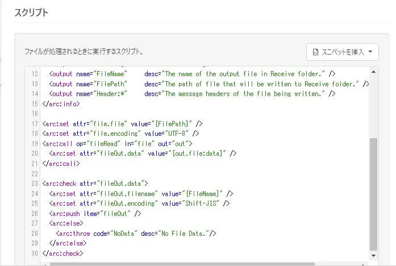This screenshot has width=396, height=266.
Task: Click line 19 arc:call op="fileRead"
Action: pos(117,144)
